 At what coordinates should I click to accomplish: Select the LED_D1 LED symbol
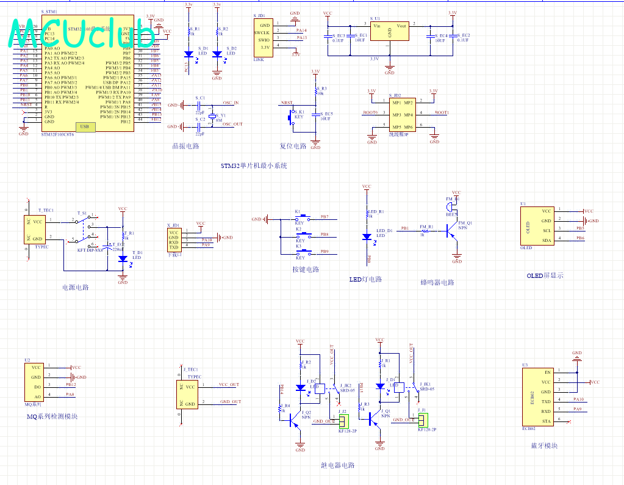coord(367,236)
